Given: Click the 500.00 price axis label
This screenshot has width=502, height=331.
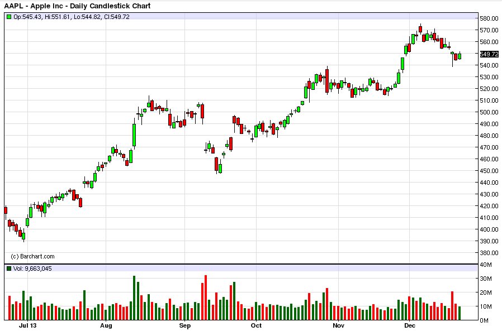Looking at the screenshot, I should pos(489,112).
